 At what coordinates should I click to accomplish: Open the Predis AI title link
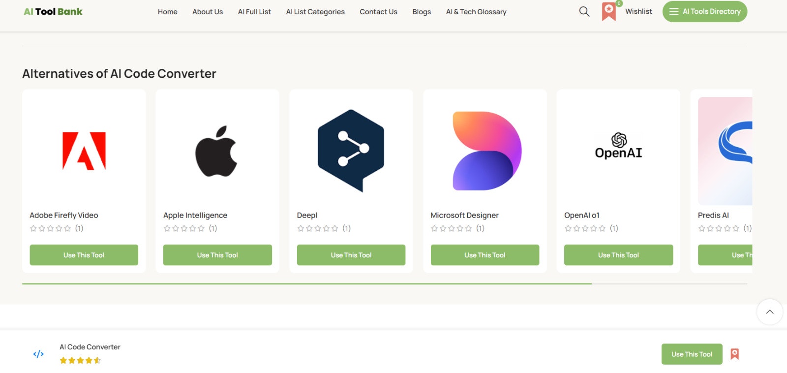click(713, 215)
